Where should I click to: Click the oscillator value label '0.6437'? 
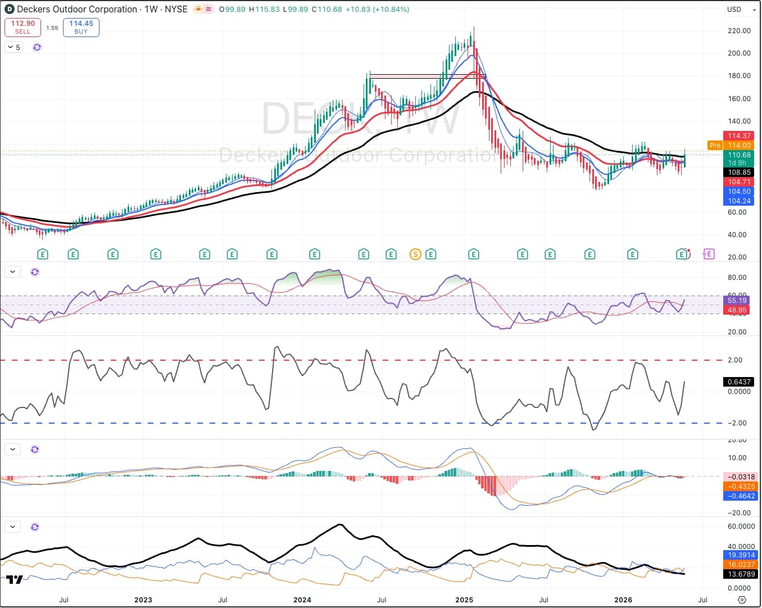(x=739, y=382)
